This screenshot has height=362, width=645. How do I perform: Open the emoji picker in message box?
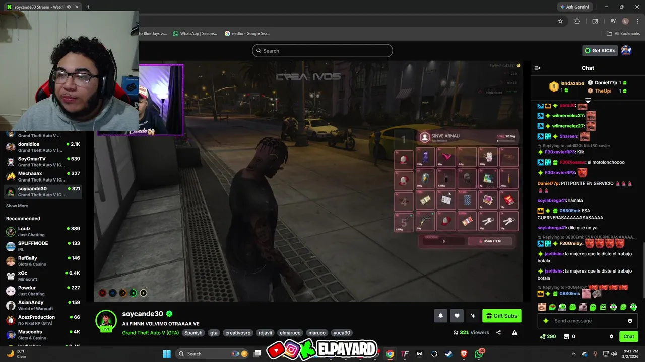[630, 321]
